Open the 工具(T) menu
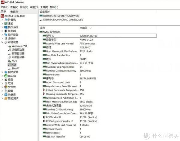The width and height of the screenshot is (180, 141). [44, 7]
